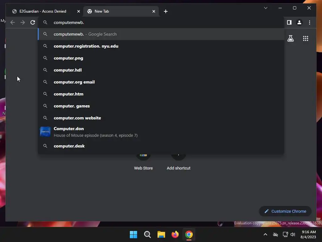Image resolution: width=322 pixels, height=242 pixels.
Task: Pick the 'computer.png' suggestion
Action: pos(161,58)
